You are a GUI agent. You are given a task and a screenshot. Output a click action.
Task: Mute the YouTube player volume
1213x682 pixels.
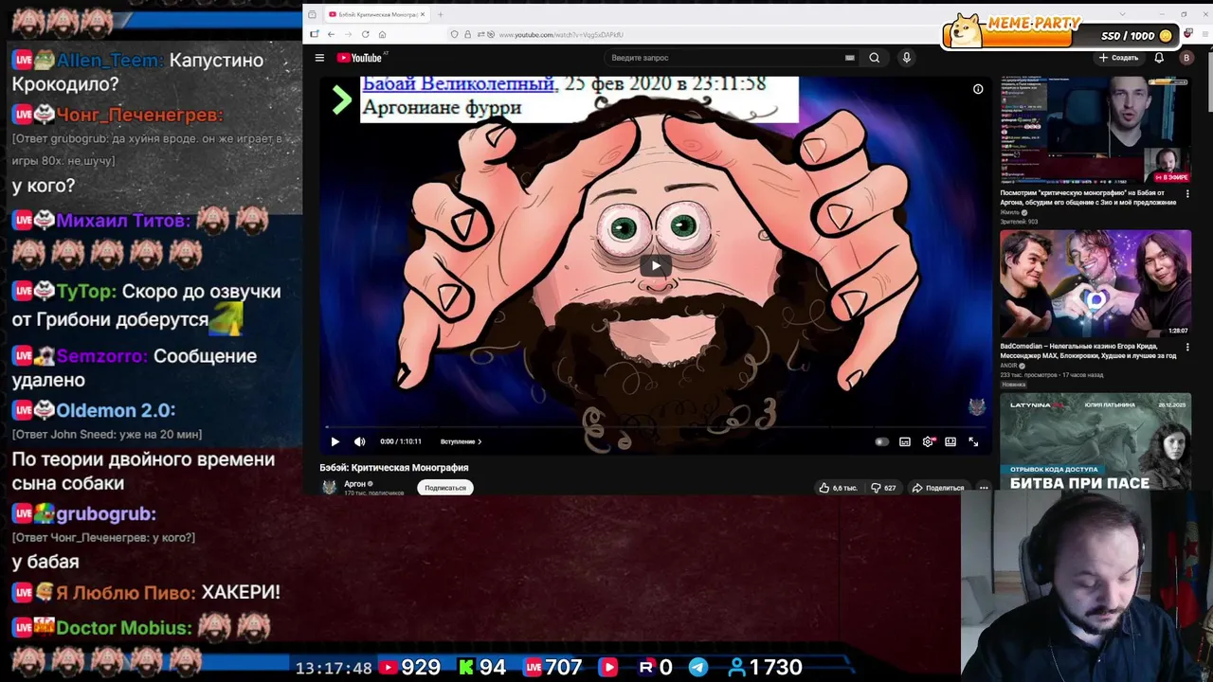pyautogui.click(x=359, y=441)
